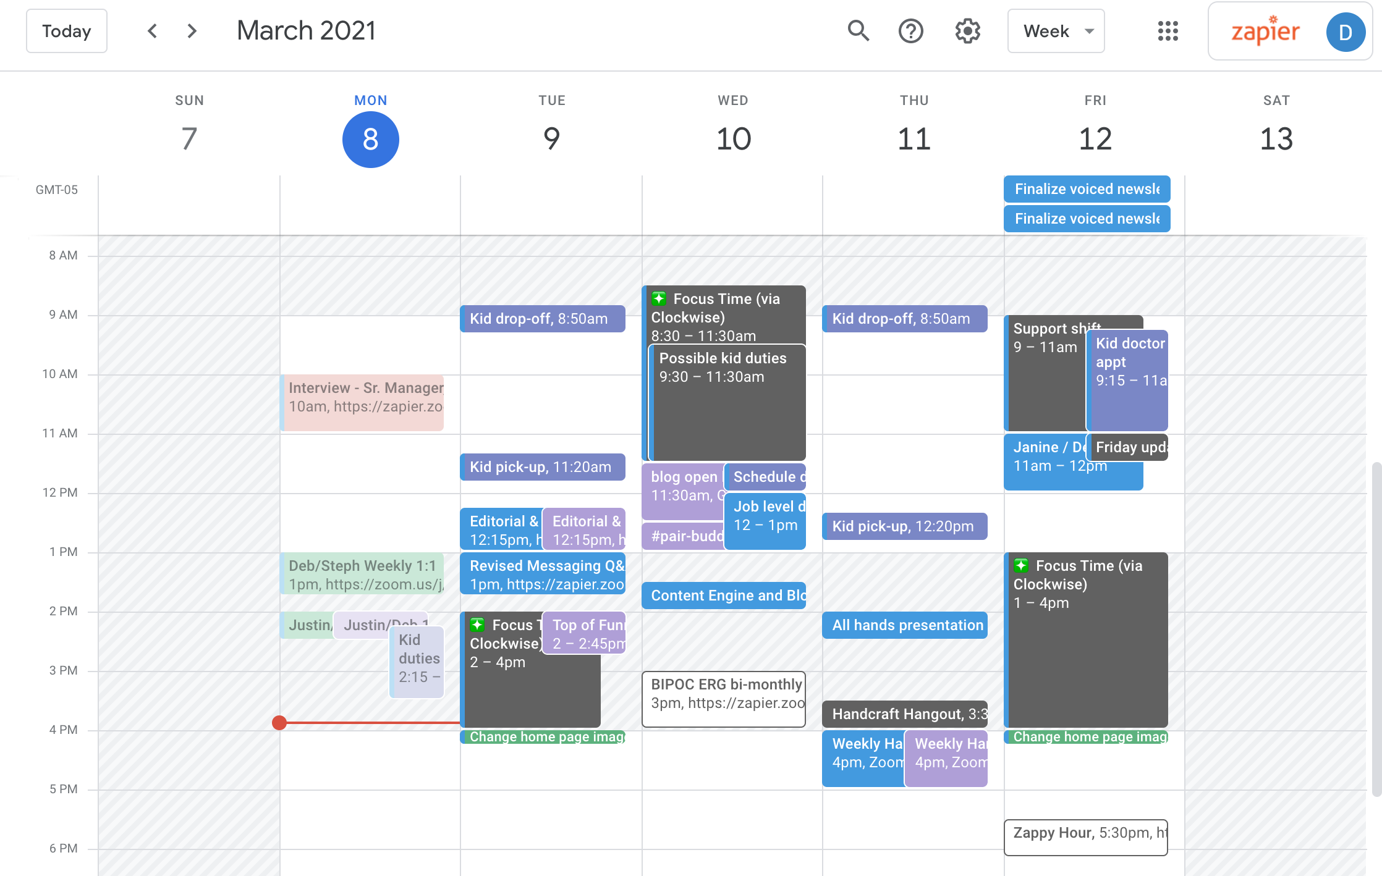Click the blue D account avatar
Image resolution: width=1382 pixels, height=876 pixels.
click(x=1346, y=32)
